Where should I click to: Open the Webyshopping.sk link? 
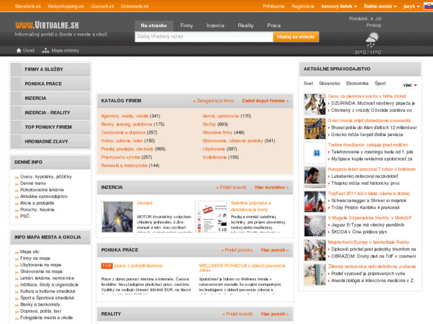(66, 6)
